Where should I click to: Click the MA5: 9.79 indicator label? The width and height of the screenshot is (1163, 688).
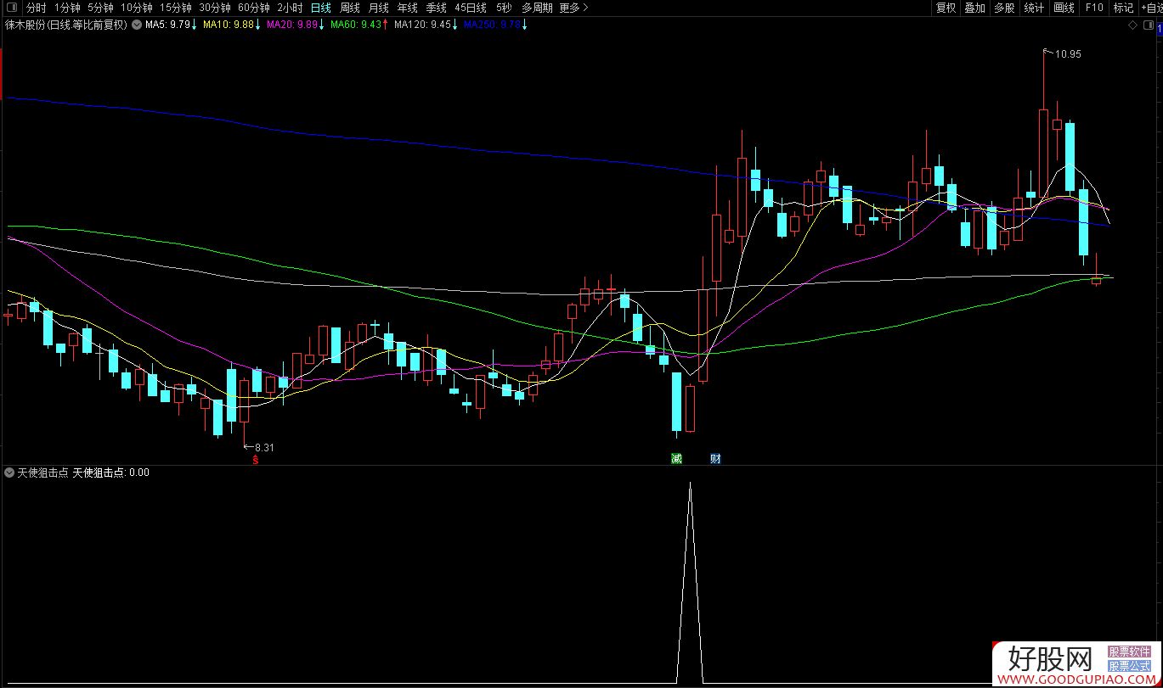tap(171, 25)
